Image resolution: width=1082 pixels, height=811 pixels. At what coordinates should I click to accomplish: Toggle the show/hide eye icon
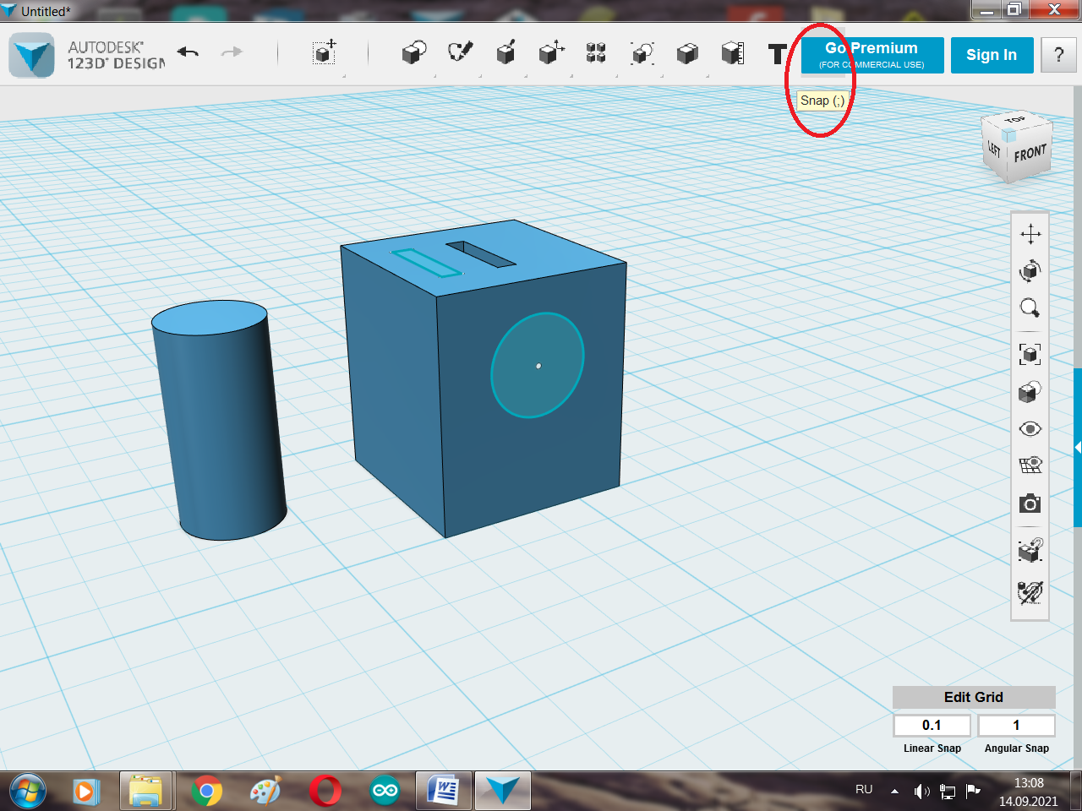pos(1030,429)
